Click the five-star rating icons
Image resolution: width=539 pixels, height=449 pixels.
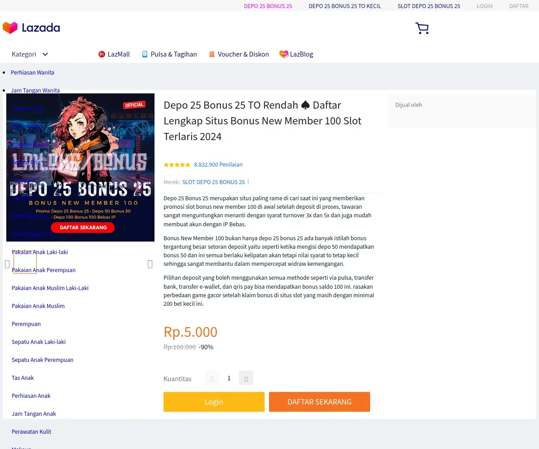[177, 165]
